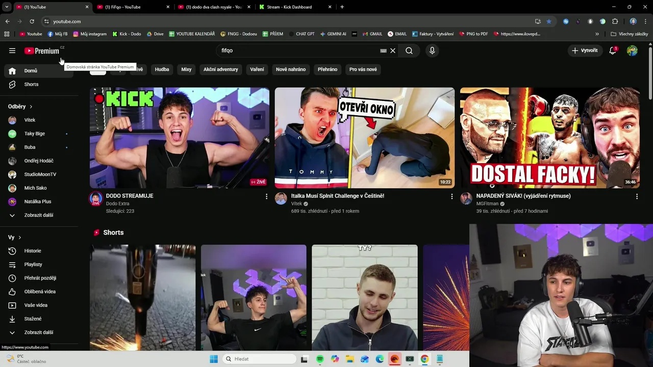Open the Chrome apps grid icon

(x=7, y=34)
